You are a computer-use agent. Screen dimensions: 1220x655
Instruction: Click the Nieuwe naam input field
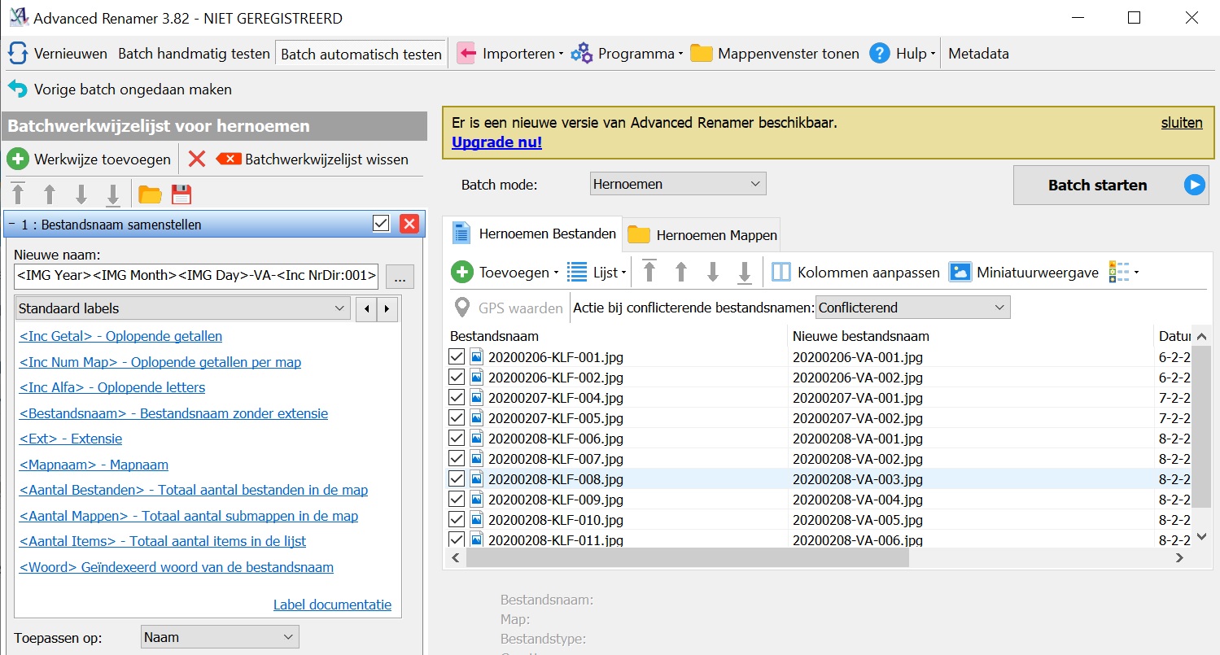196,276
